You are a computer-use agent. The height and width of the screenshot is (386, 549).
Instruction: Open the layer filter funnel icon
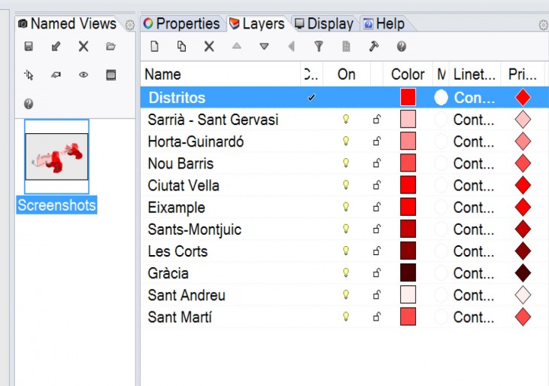(x=319, y=47)
